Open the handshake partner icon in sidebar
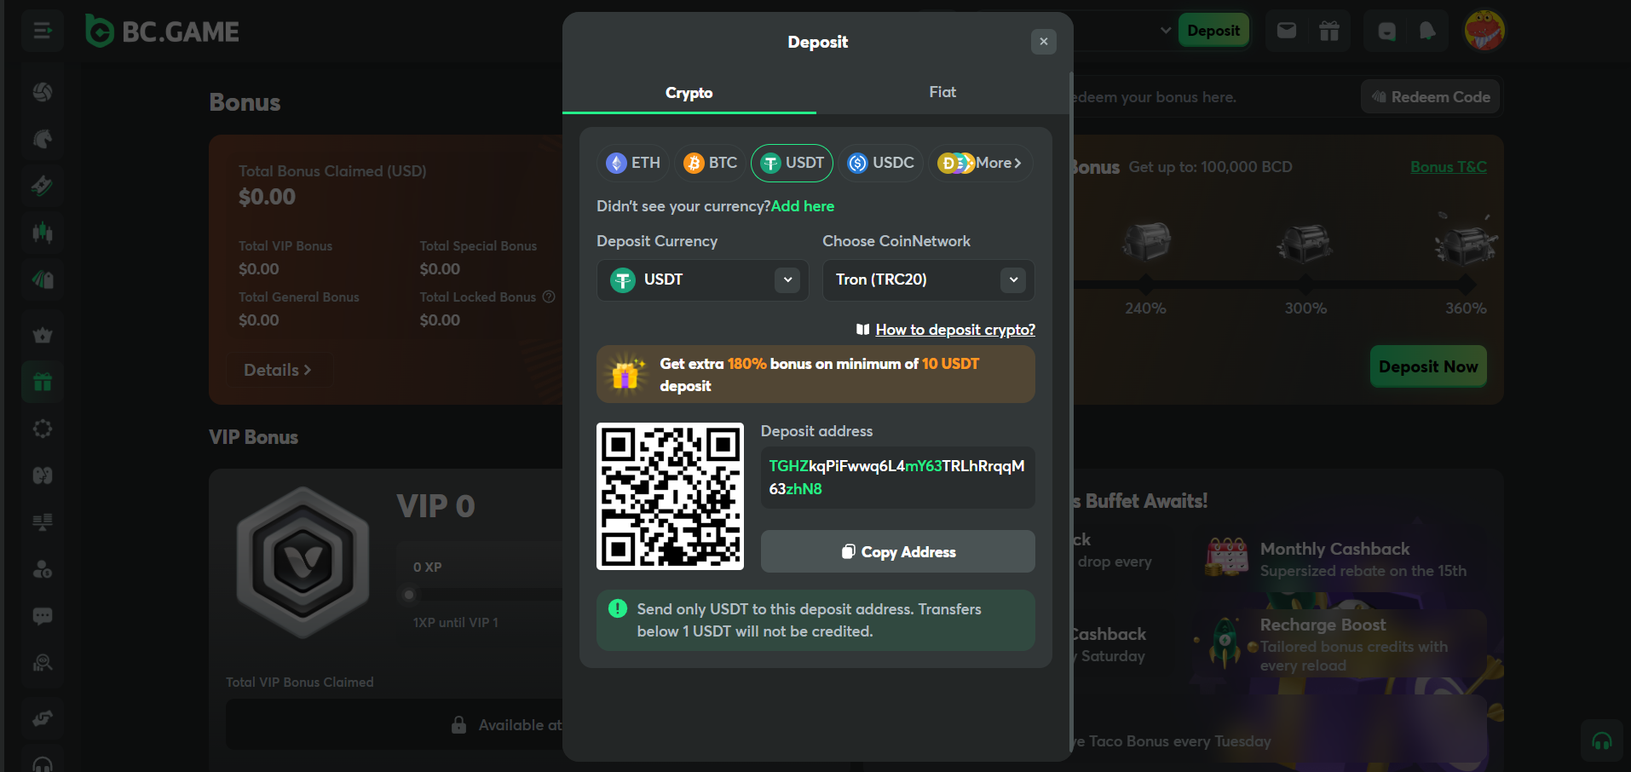The image size is (1631, 772). coord(43,718)
